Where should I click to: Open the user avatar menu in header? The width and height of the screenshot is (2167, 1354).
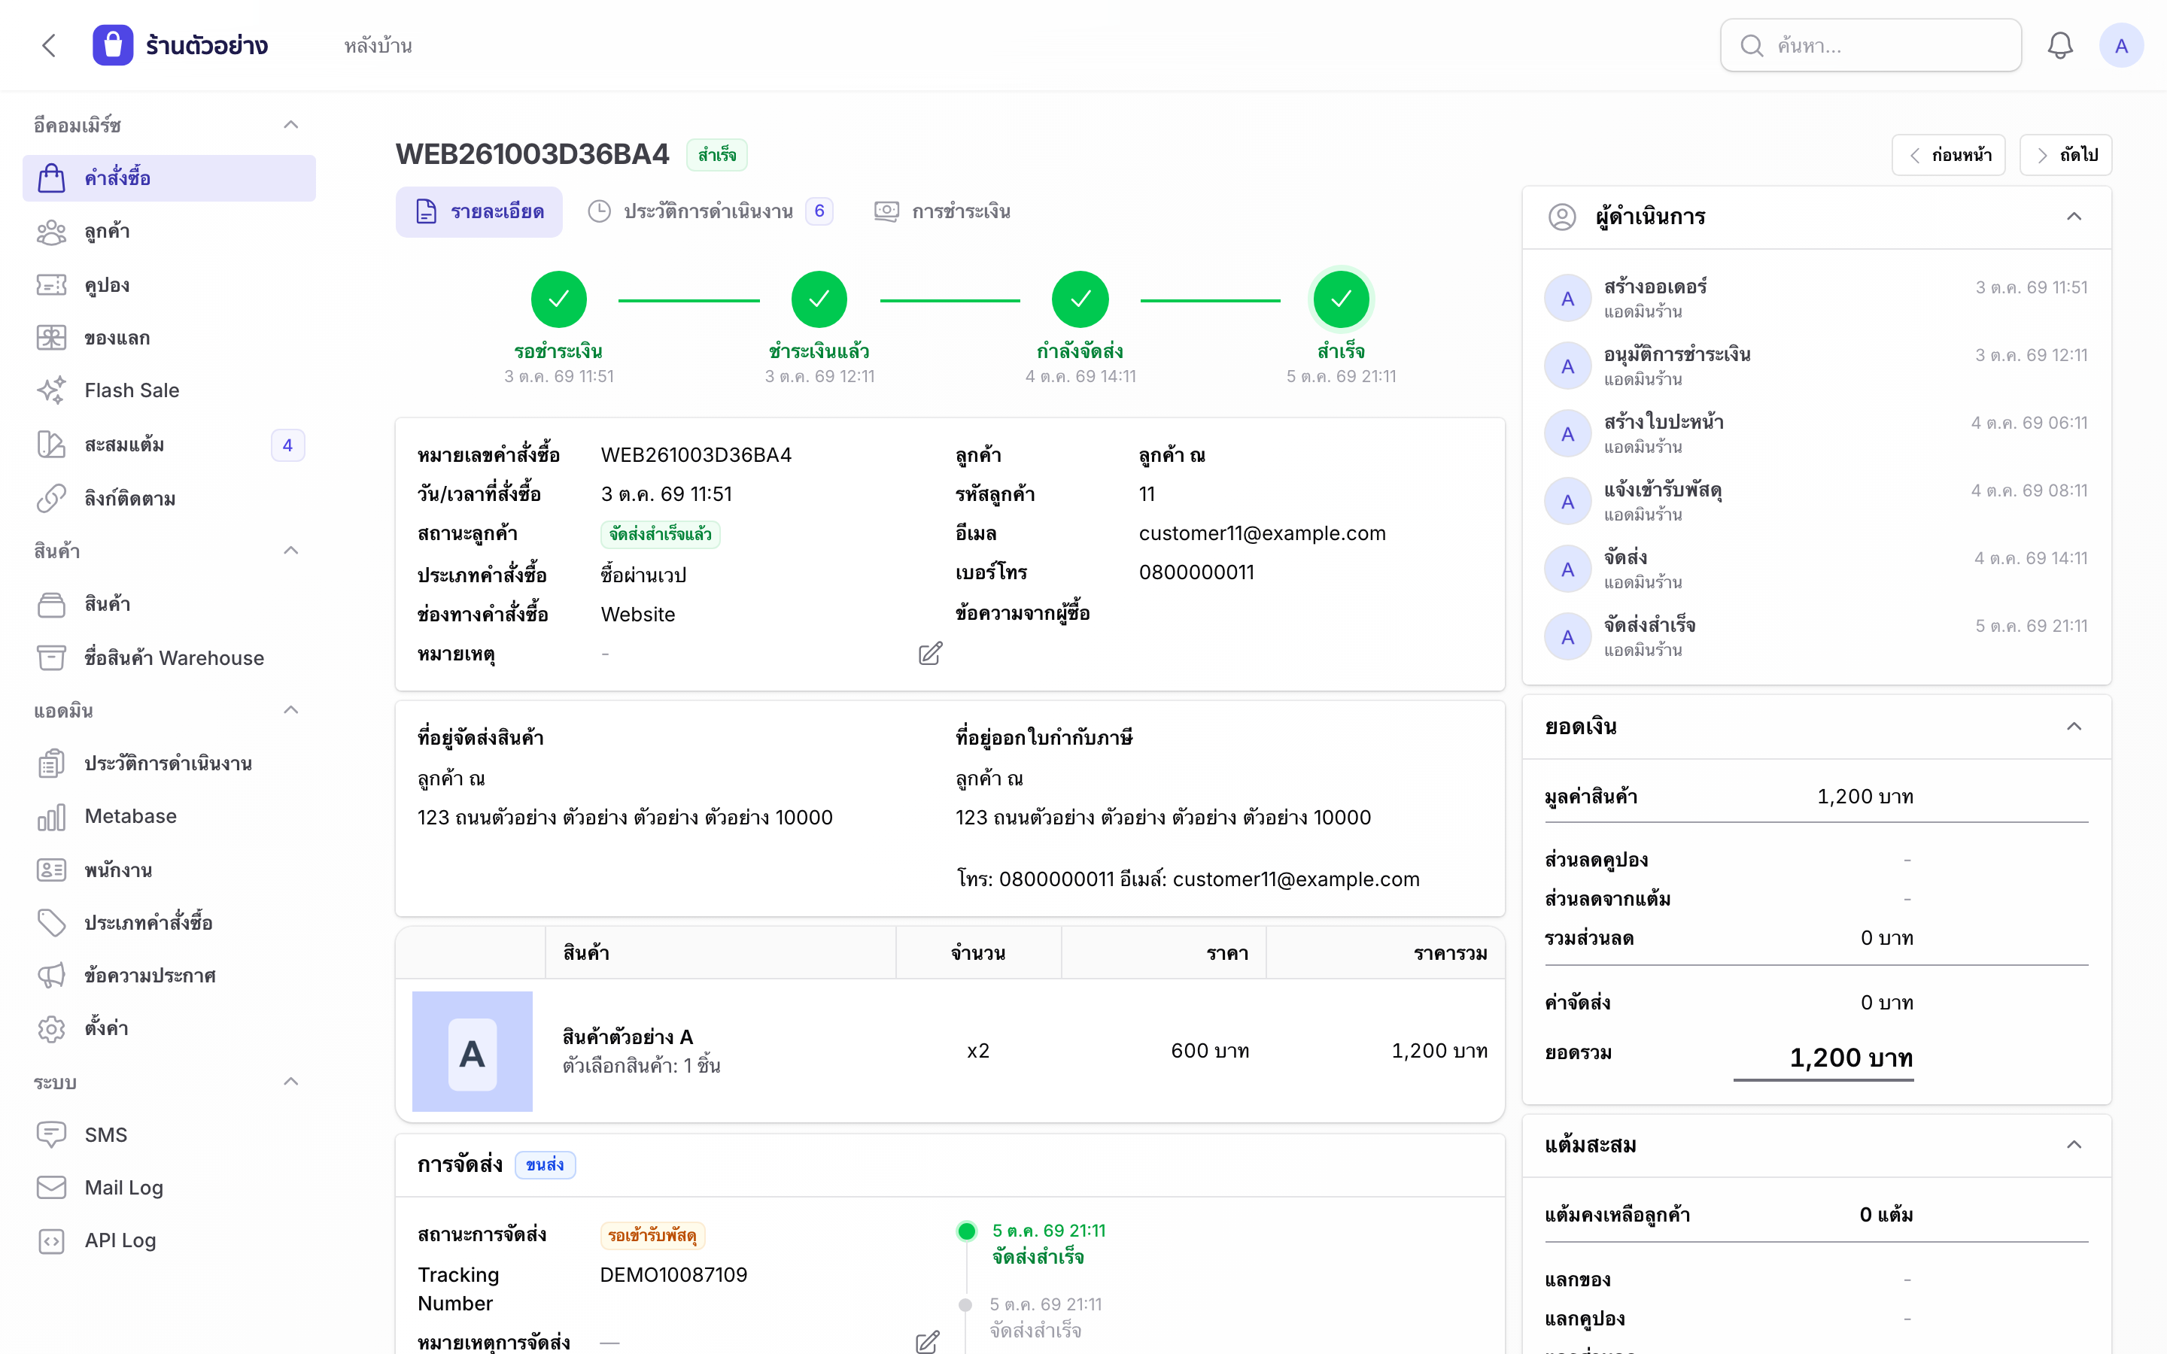2120,46
